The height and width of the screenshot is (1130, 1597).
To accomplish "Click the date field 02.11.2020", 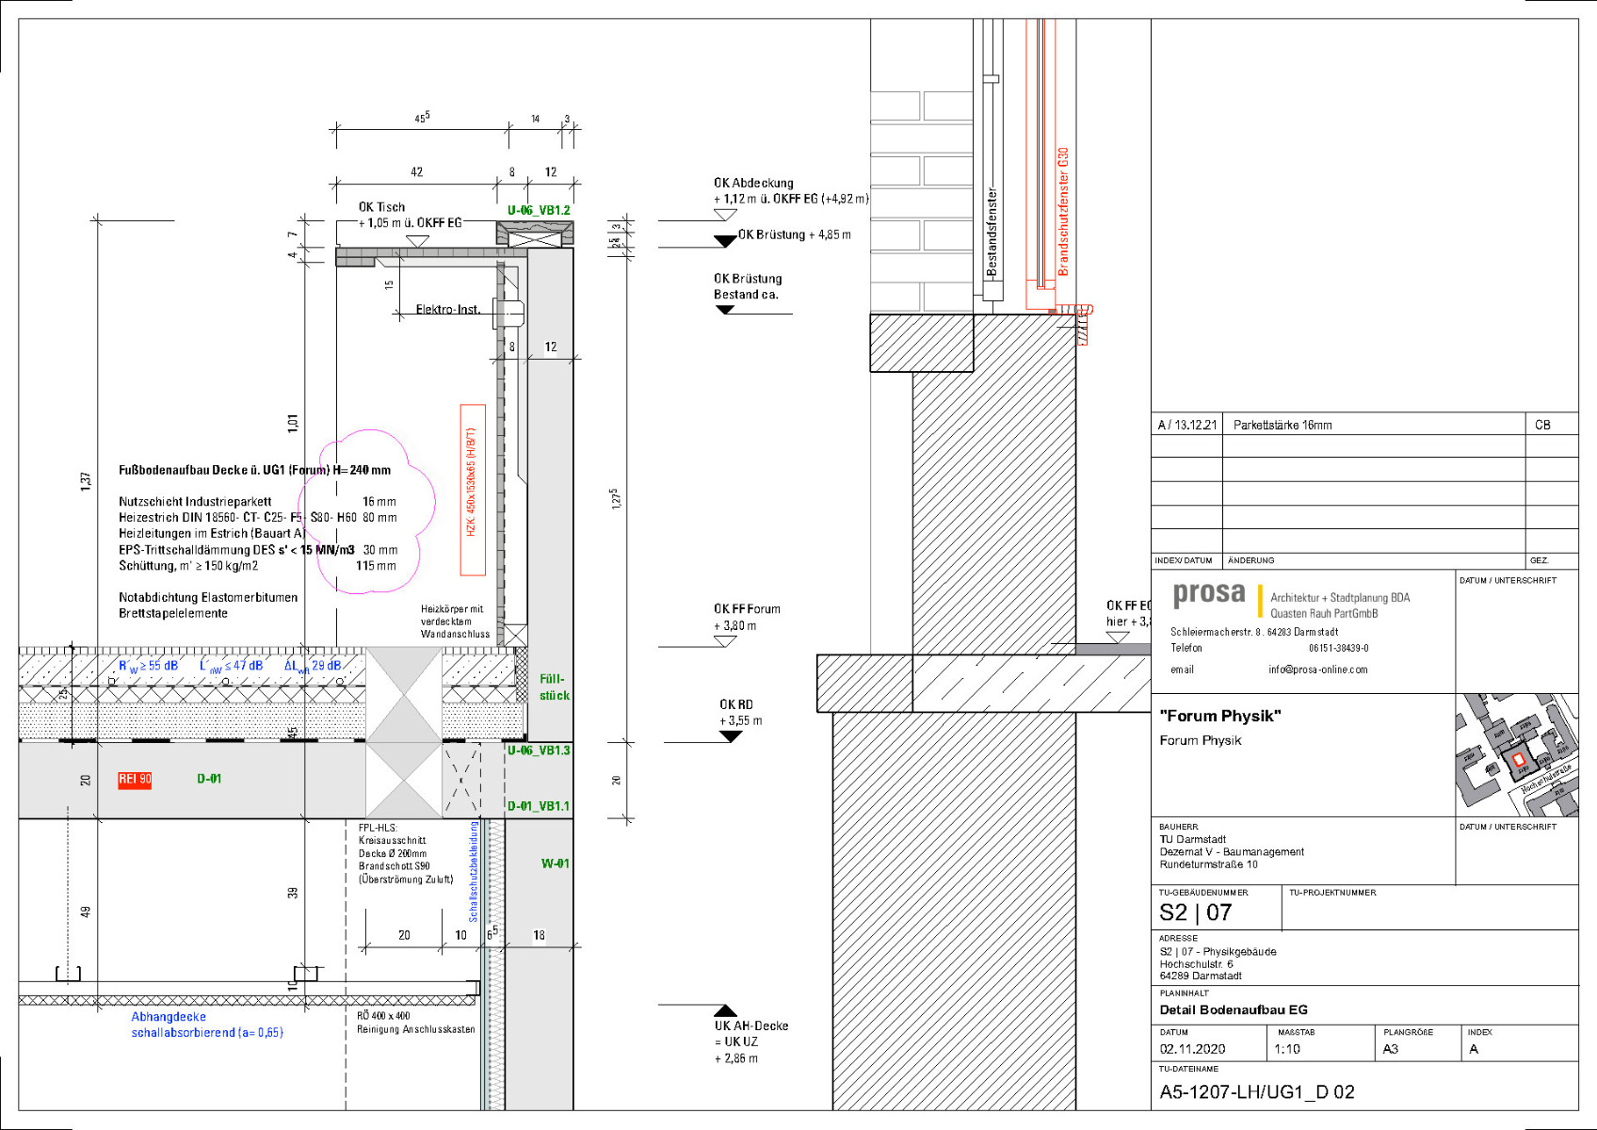I will (x=1193, y=1047).
